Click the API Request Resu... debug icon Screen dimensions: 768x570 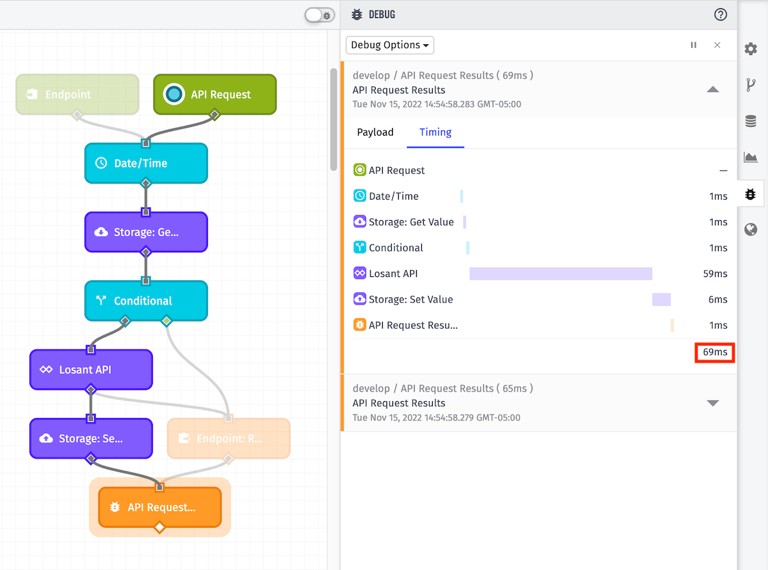tap(360, 325)
